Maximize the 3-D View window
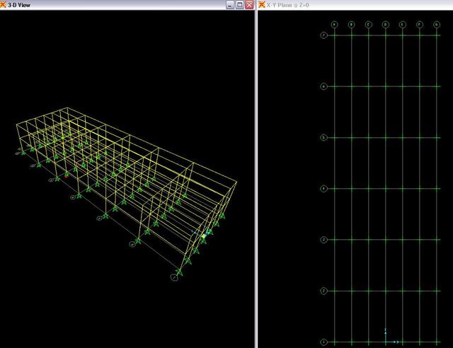 (240, 5)
